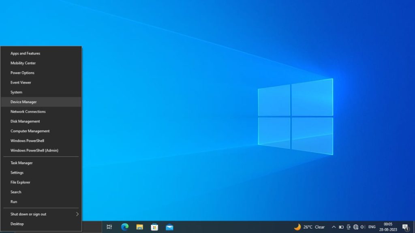This screenshot has width=415, height=233.
Task: Click Desktop at the menu bottom
Action: tap(41, 224)
